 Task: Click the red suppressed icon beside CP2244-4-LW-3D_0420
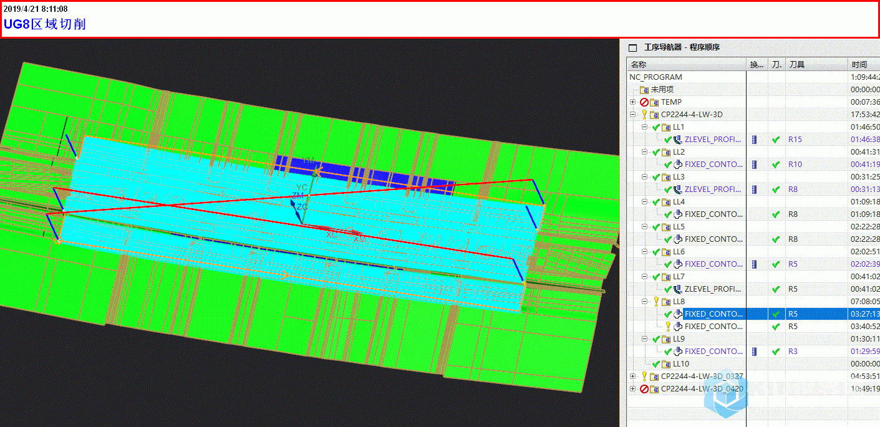[644, 389]
